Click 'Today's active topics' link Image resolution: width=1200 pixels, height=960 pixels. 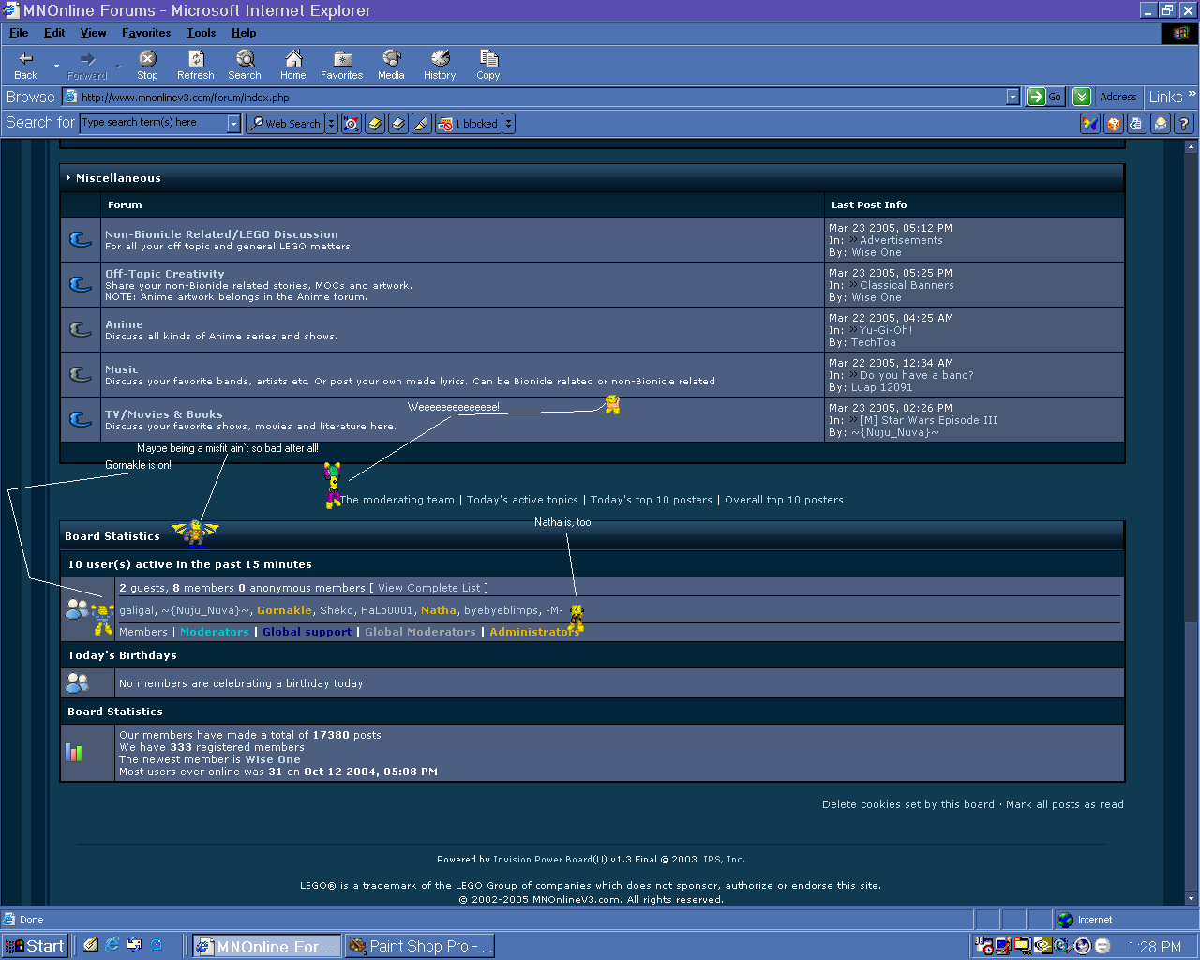point(522,500)
